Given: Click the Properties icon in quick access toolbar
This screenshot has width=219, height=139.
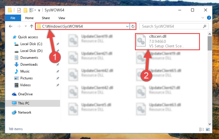Looking at the screenshot, I should point(19,10).
